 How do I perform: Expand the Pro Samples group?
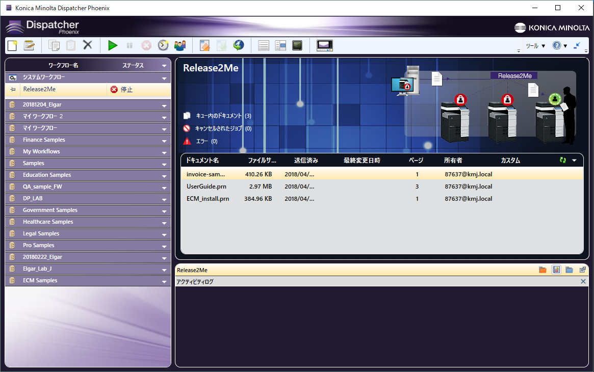coord(164,246)
